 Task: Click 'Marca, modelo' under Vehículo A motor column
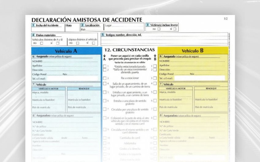pyautogui.click(x=40, y=92)
